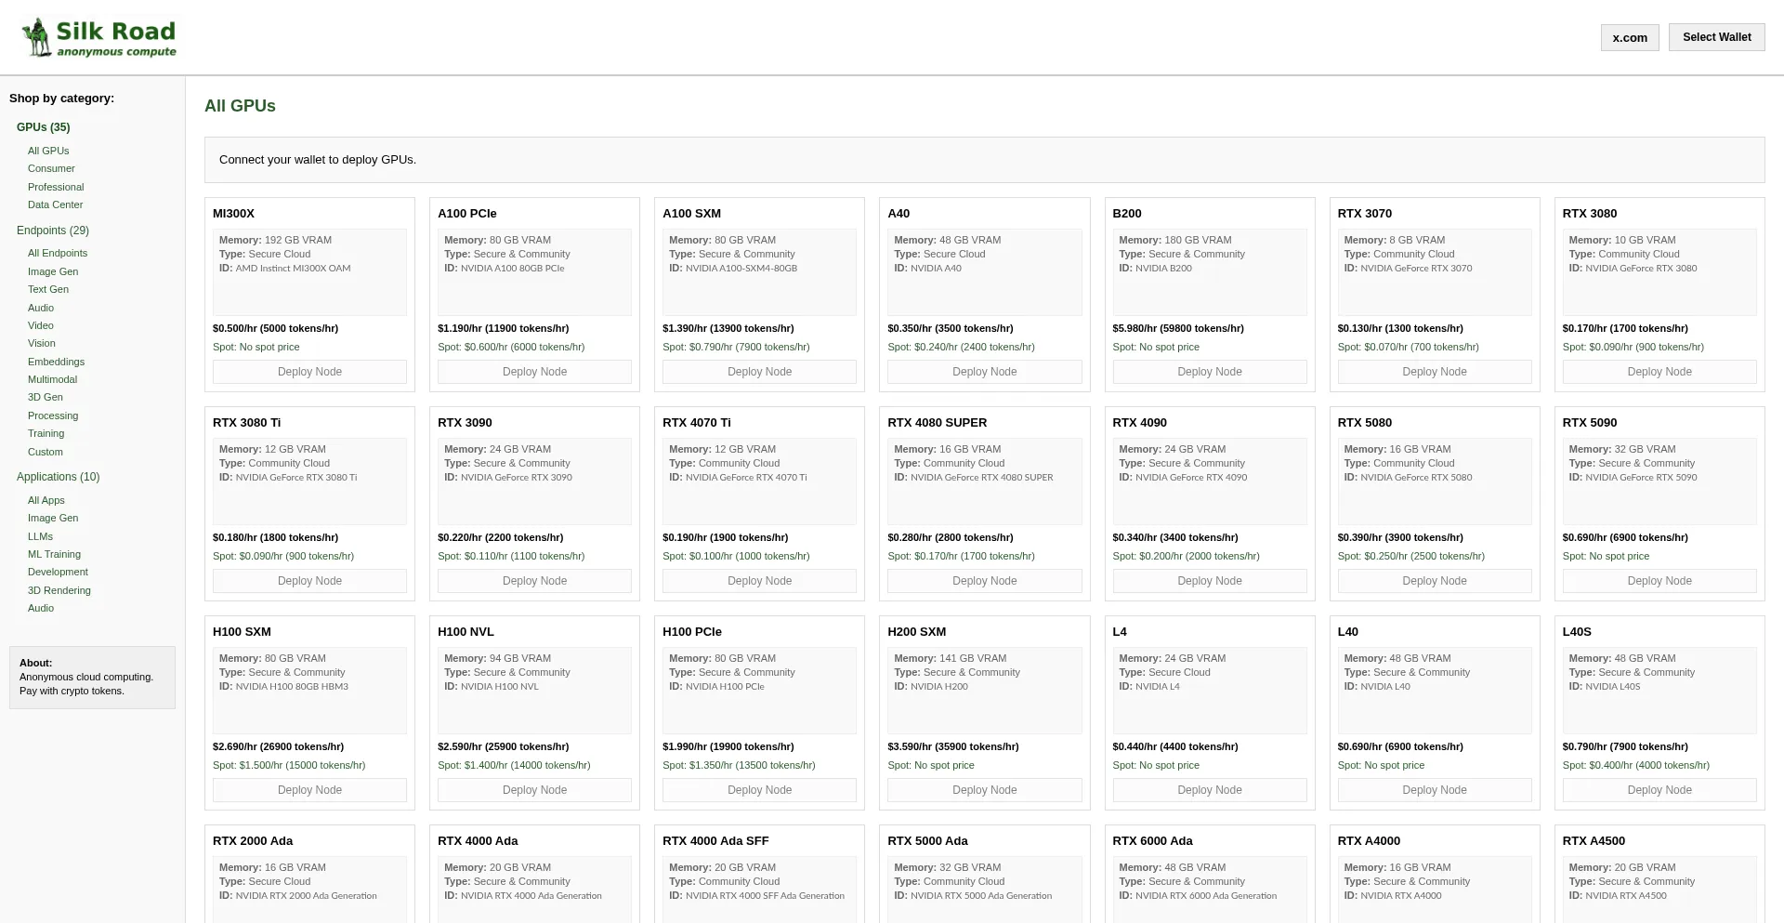
Task: Open the x.com link button
Action: coord(1629,38)
